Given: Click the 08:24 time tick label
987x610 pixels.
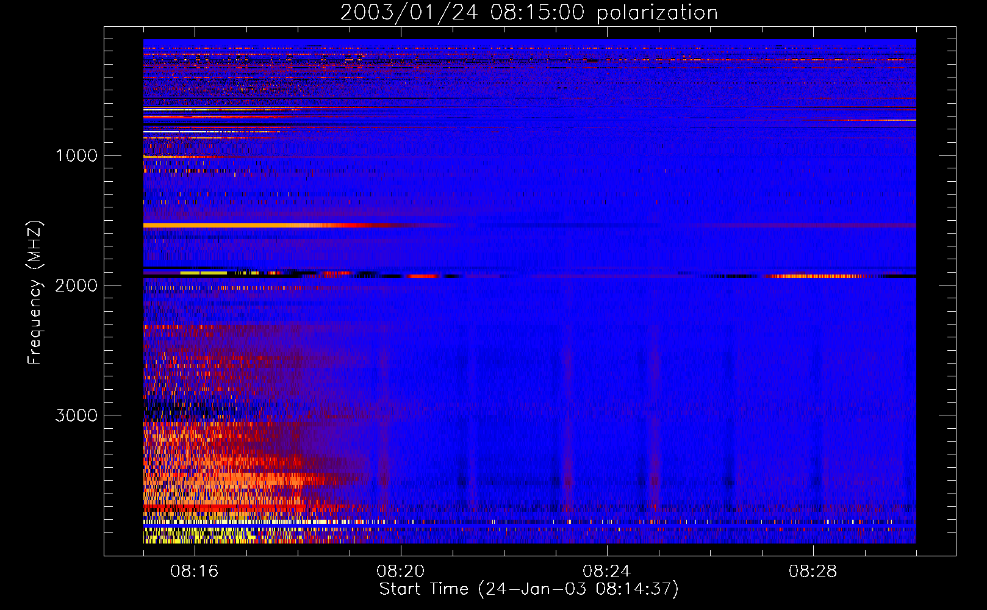Looking at the screenshot, I should [607, 572].
